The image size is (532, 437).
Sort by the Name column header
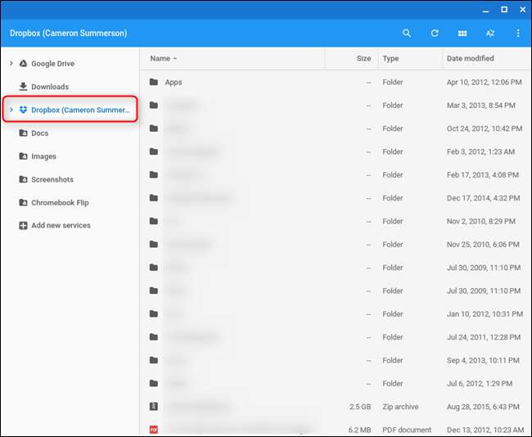(x=160, y=59)
